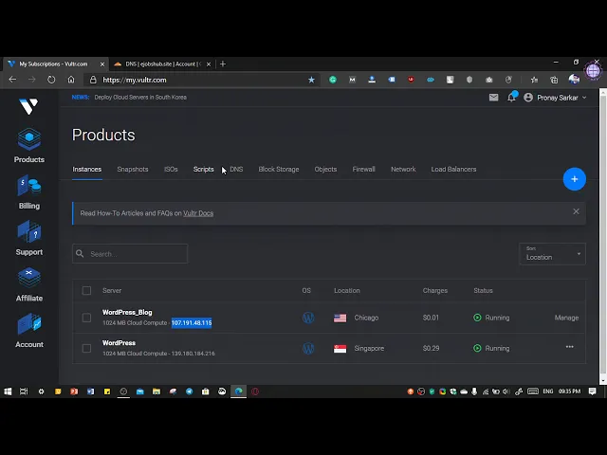Switch to the Firewall tab
607x455 pixels.
(363, 169)
